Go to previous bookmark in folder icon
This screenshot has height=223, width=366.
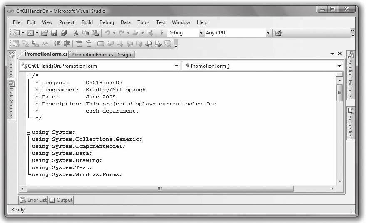(x=129, y=44)
